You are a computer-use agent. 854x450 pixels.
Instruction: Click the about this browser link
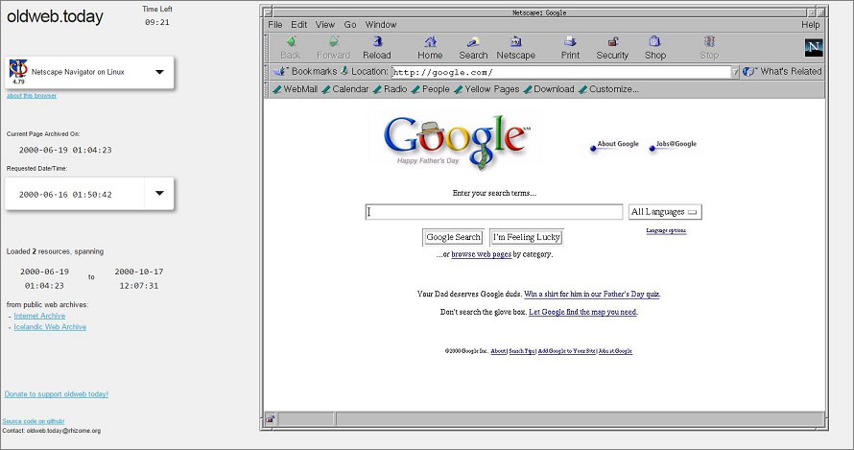tap(32, 95)
